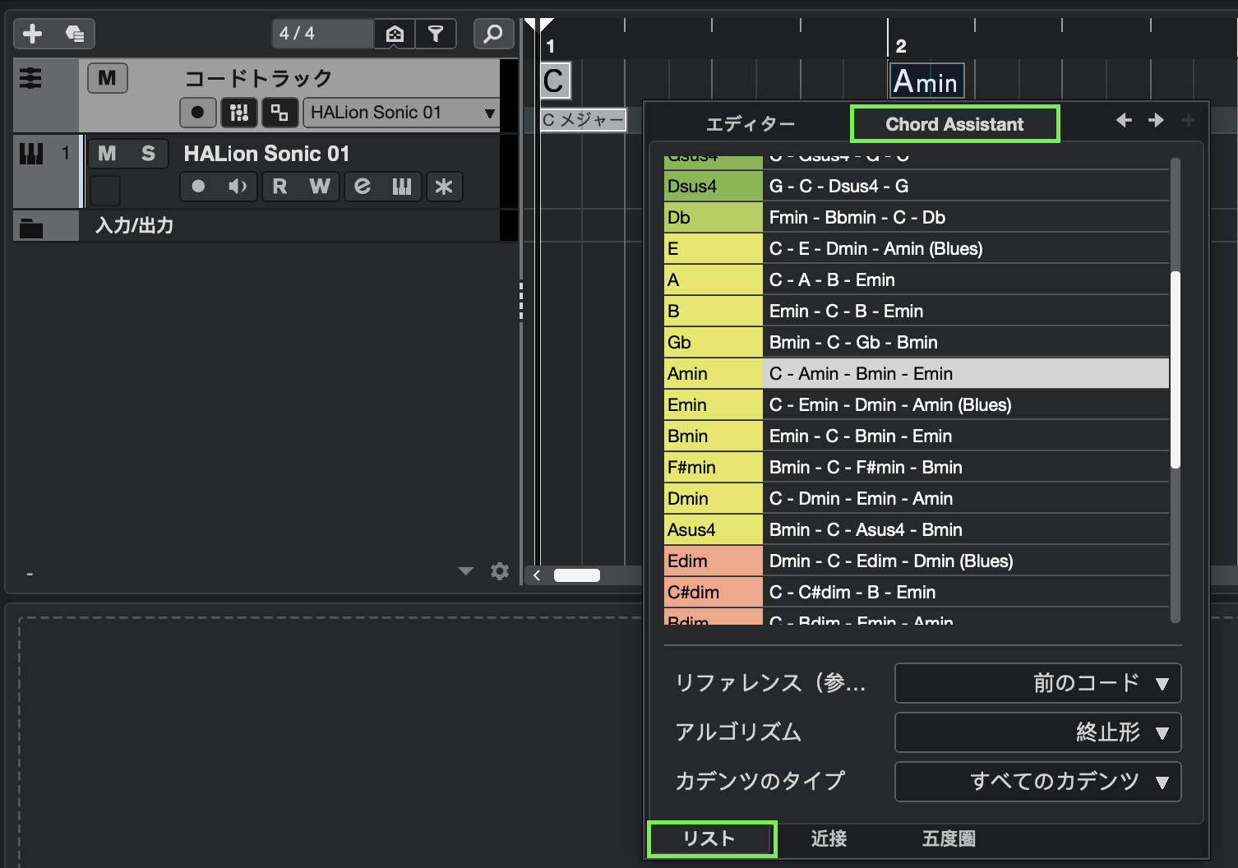Viewport: 1238px width, 868px height.
Task: Click the Freeze asterisk icon on HALion track
Action: point(444,187)
